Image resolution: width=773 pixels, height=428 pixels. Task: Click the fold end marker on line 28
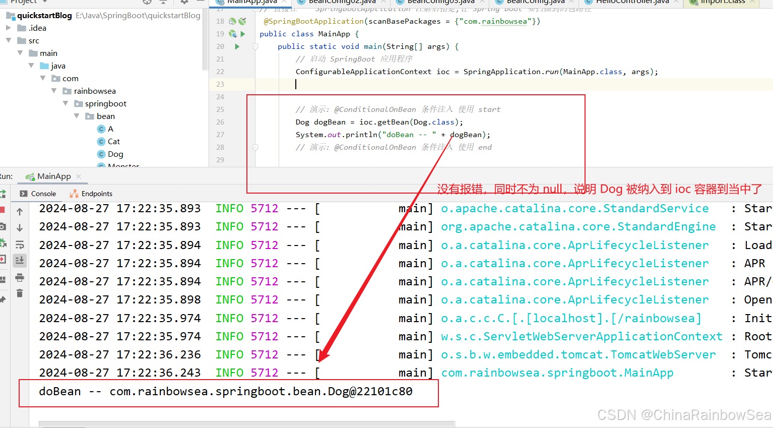pos(255,147)
